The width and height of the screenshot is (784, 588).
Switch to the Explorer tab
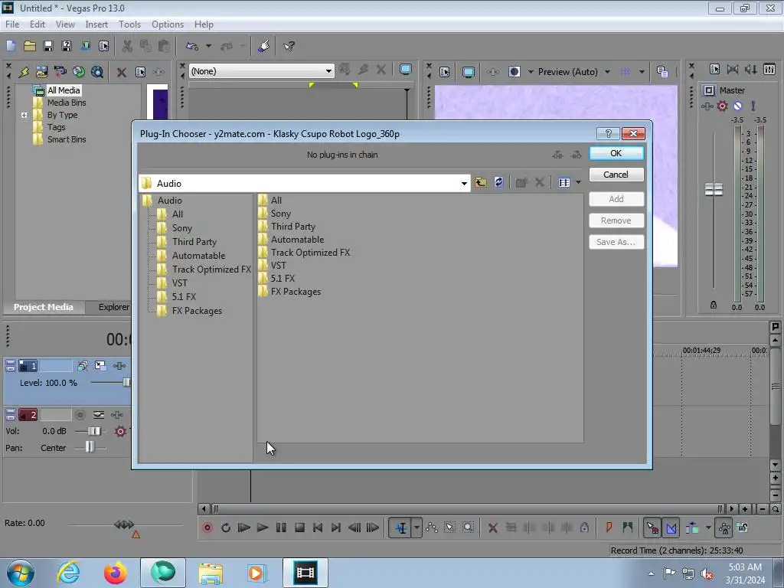(113, 307)
